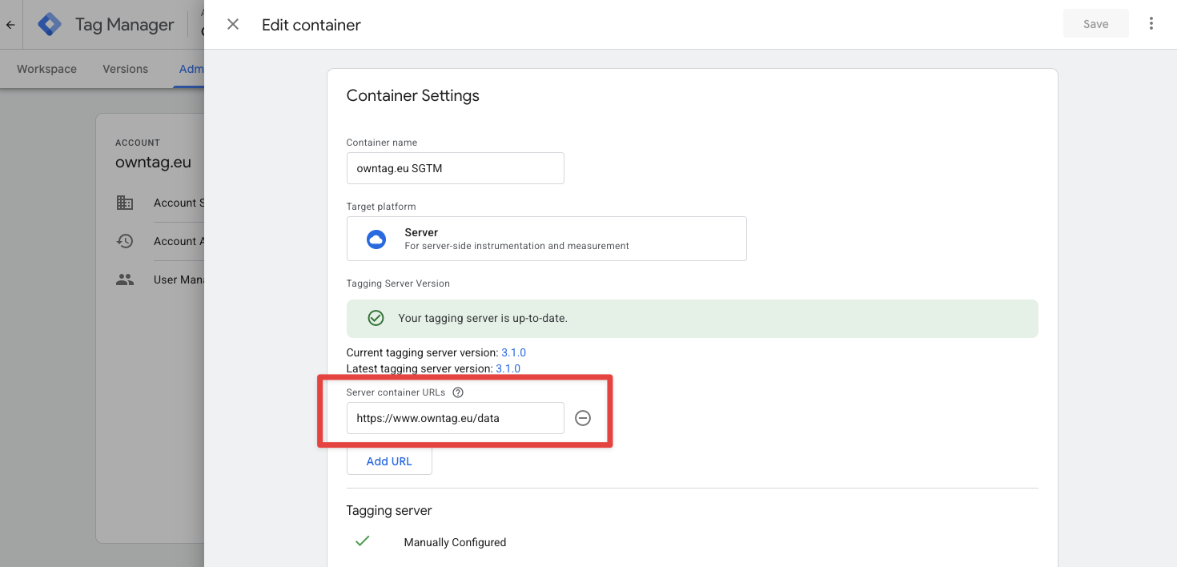The image size is (1177, 567).
Task: Click the Server cloud platform icon
Action: [x=376, y=239]
